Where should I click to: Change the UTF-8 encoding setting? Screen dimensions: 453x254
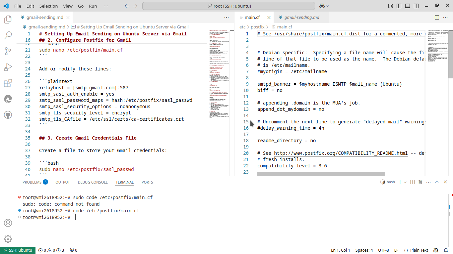383,250
